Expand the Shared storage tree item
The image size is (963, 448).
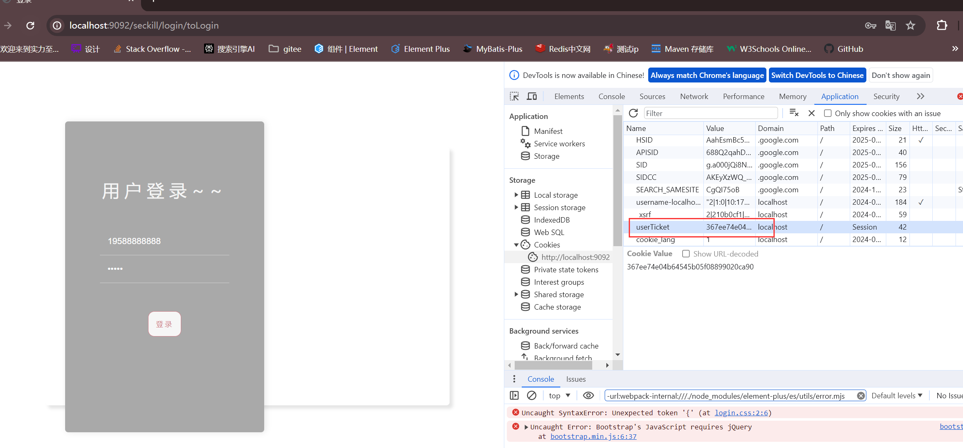pos(516,295)
